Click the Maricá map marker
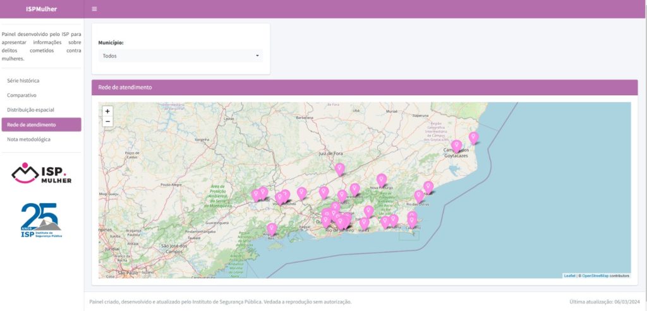The width and height of the screenshot is (647, 311). (x=365, y=223)
